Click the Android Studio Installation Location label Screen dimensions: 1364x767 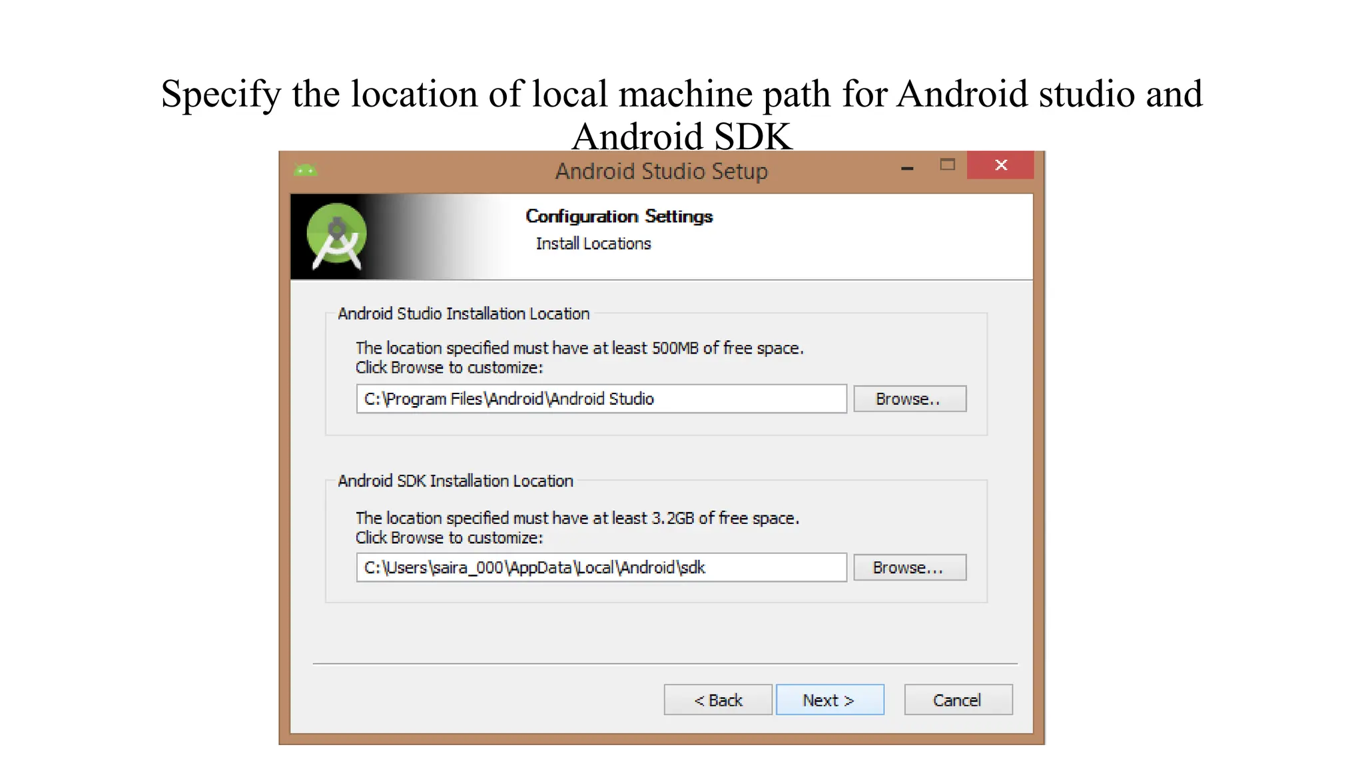(464, 314)
